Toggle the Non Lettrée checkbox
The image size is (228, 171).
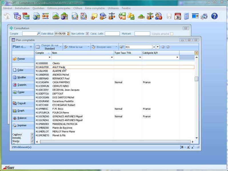coord(87,34)
